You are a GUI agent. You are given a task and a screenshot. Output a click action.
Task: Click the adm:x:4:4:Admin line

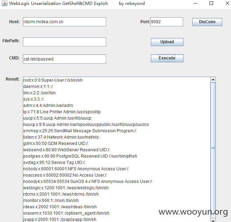point(49,106)
